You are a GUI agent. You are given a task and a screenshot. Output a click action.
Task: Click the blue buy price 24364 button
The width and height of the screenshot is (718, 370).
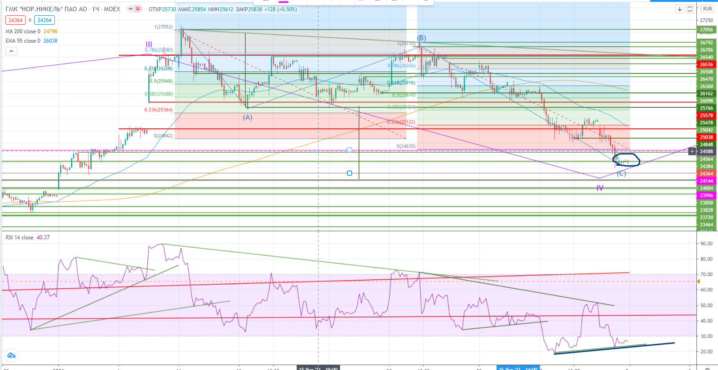(44, 20)
